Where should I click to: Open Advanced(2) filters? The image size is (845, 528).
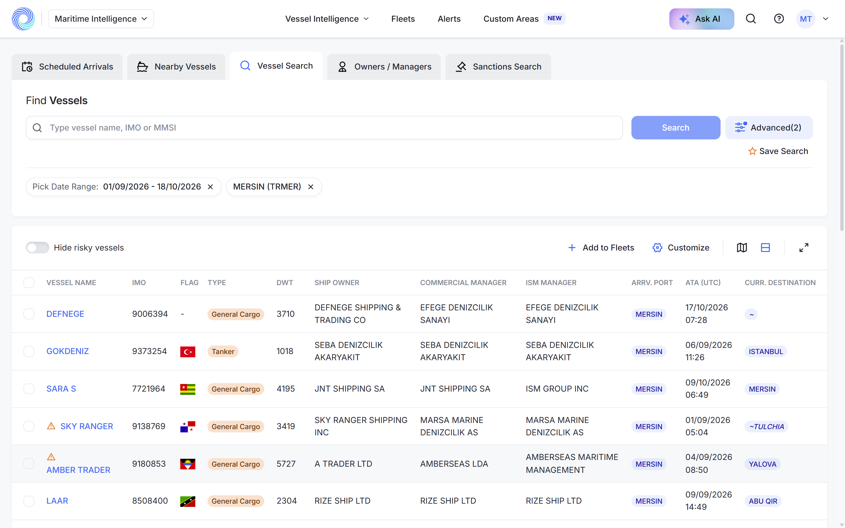pyautogui.click(x=769, y=128)
